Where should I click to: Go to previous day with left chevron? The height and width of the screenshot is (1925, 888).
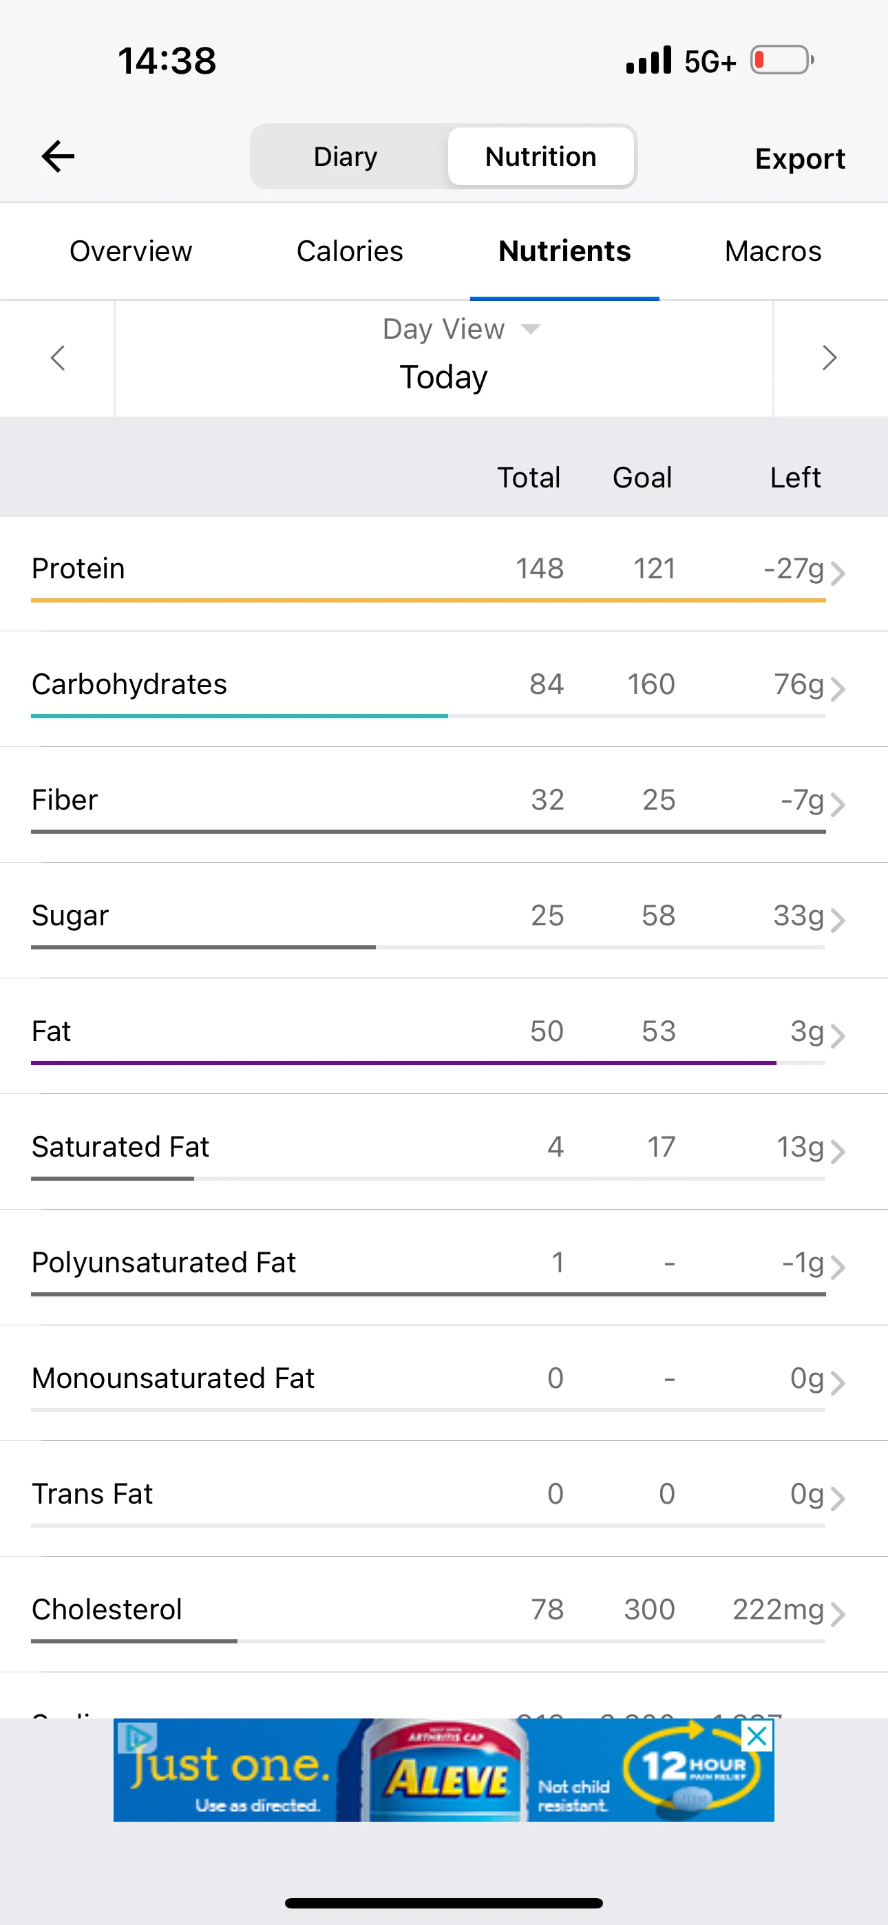click(x=58, y=358)
